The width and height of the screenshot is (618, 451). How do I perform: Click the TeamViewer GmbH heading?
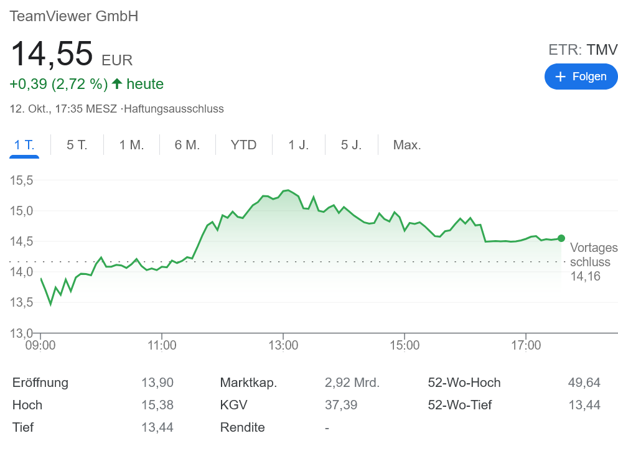(x=74, y=16)
